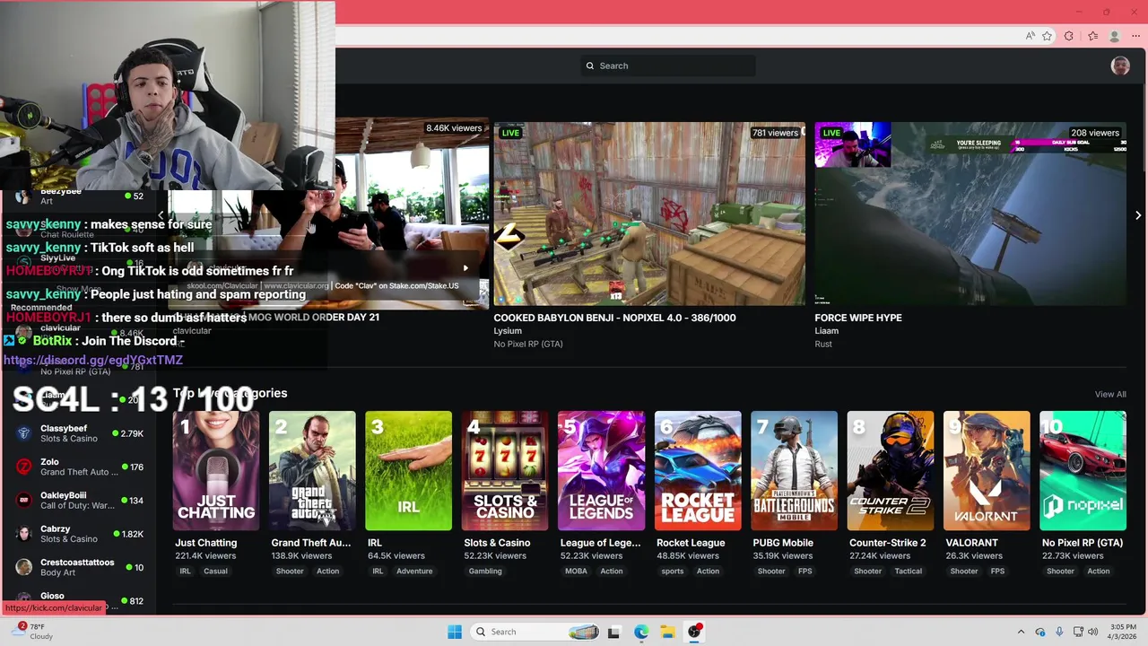Viewport: 1148px width, 646px height.
Task: Go to next featured streams arrow
Action: 1138,215
